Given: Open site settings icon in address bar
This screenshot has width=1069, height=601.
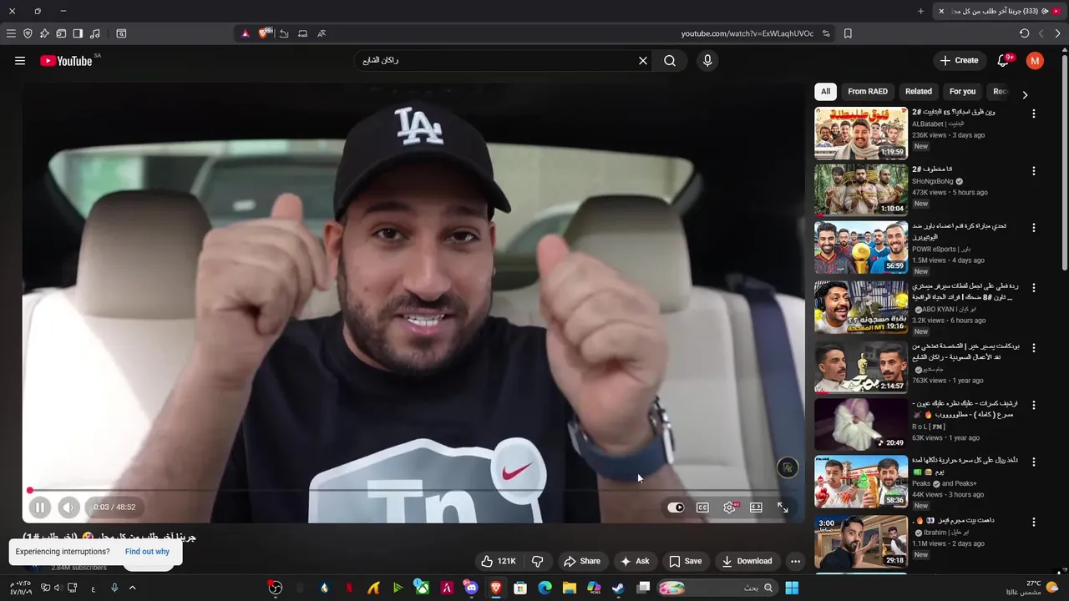Looking at the screenshot, I should coord(826,33).
